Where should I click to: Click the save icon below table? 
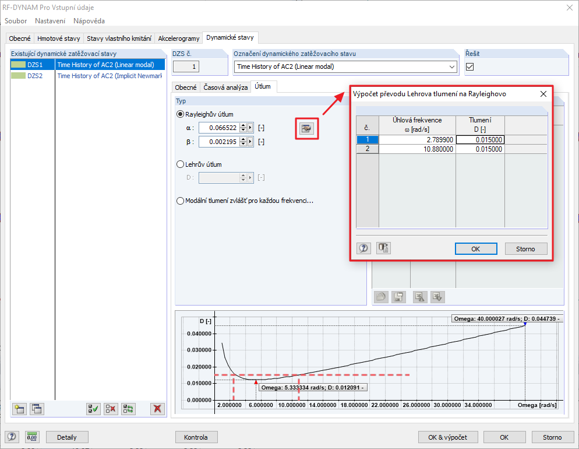tap(399, 297)
